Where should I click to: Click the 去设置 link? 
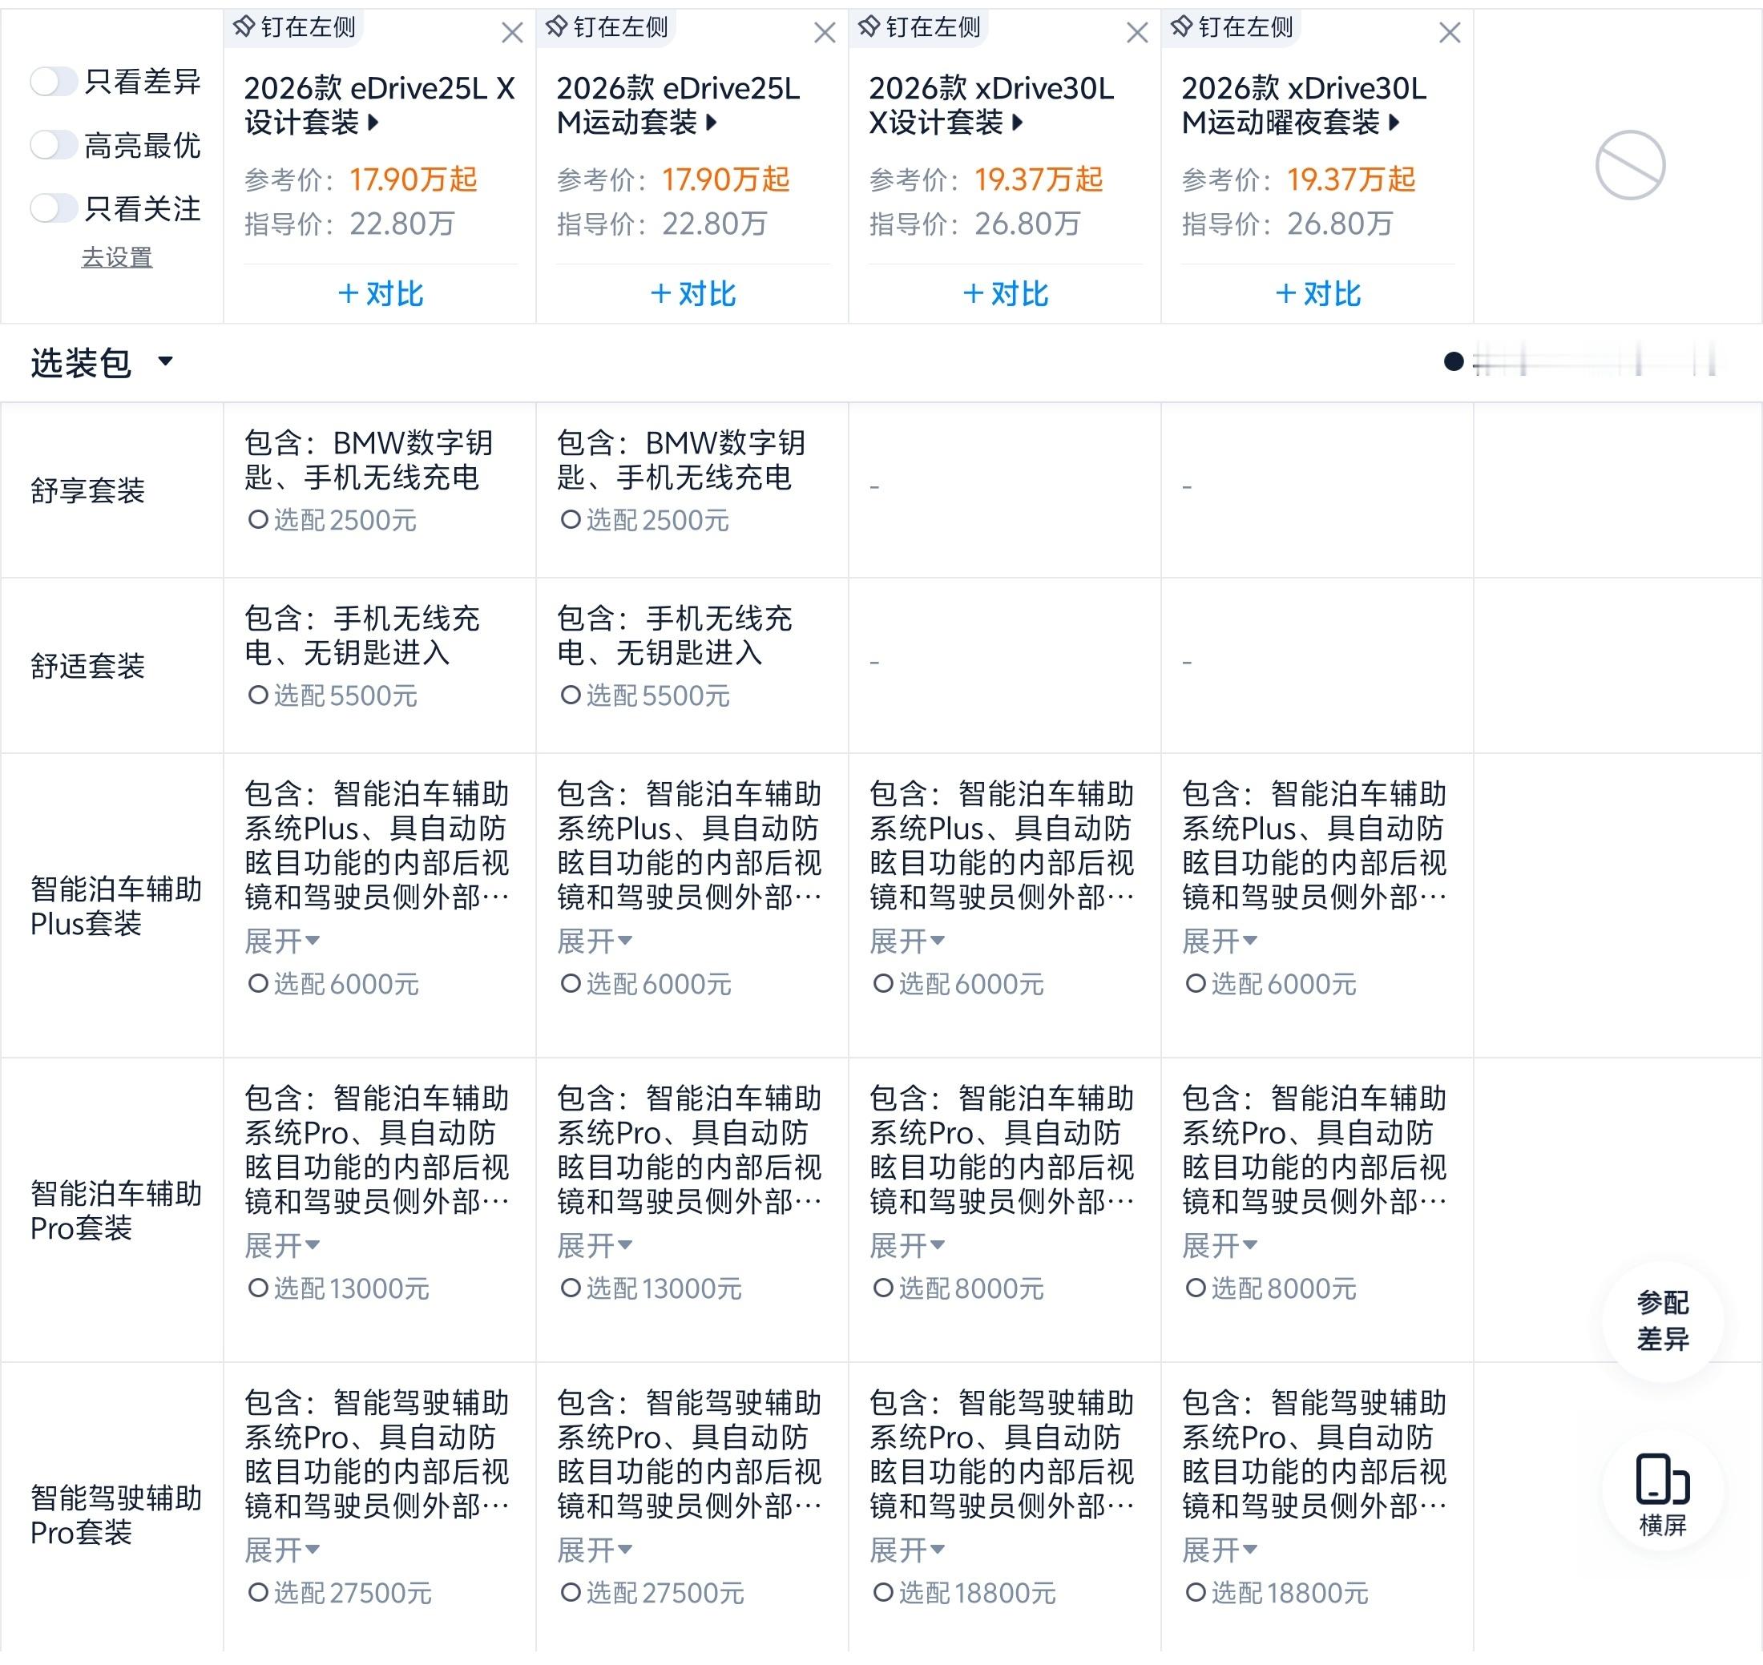116,257
